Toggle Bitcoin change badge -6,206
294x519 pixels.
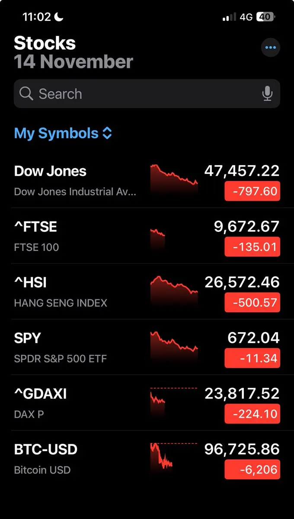[x=252, y=470]
